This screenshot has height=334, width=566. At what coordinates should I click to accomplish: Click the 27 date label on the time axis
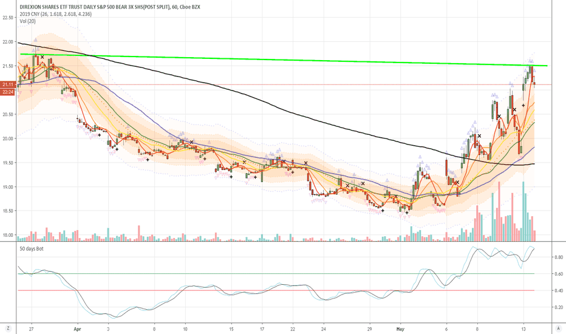click(32, 329)
